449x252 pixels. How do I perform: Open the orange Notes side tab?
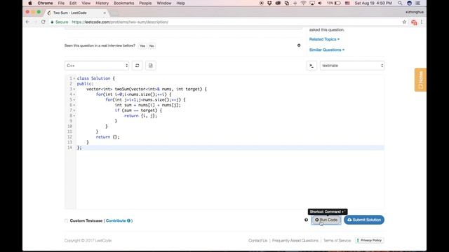click(420, 80)
